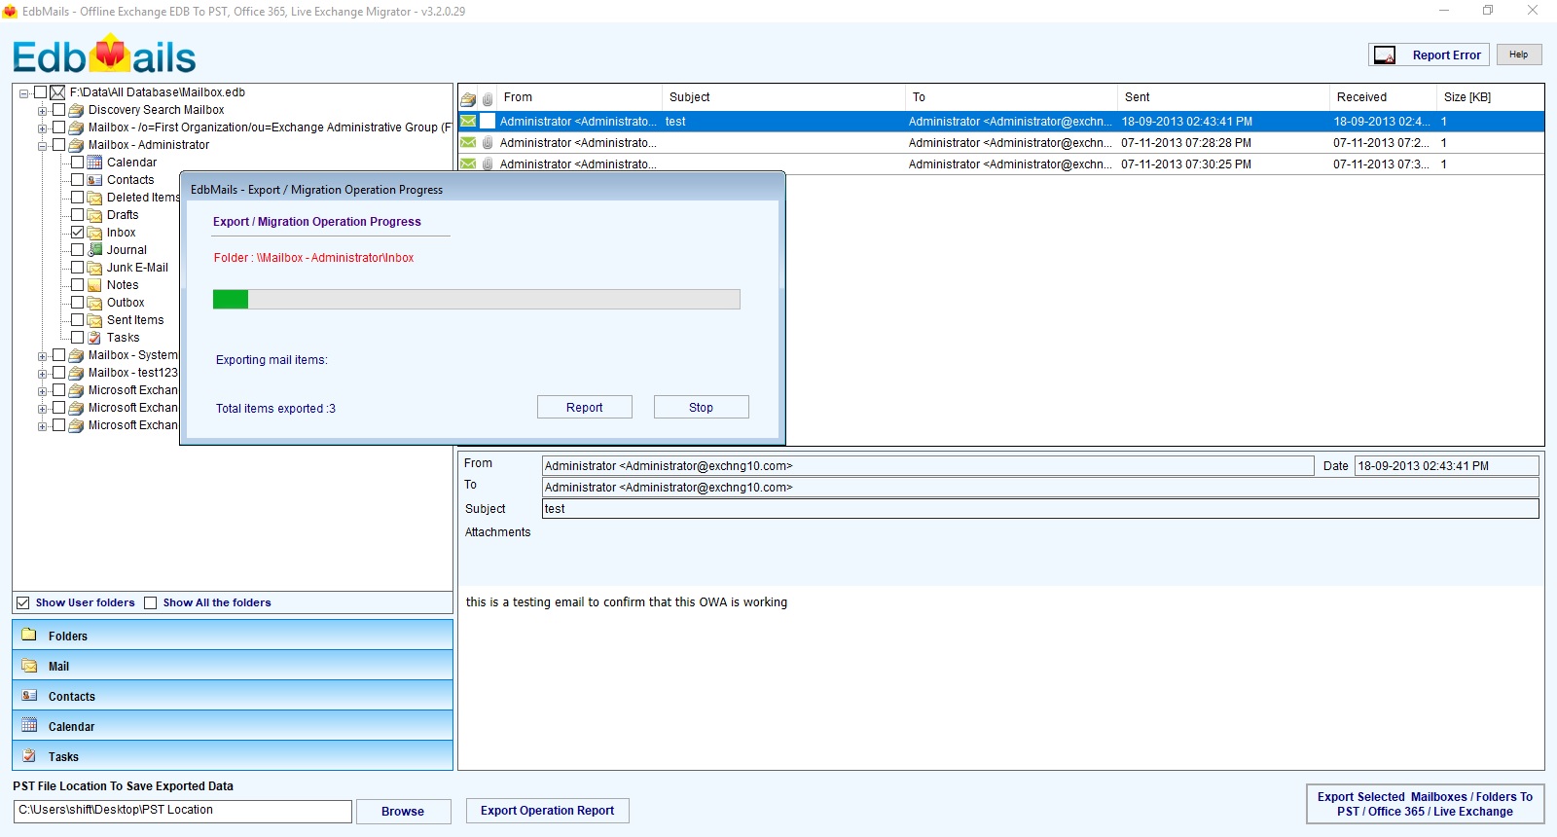Click the Journal folder icon in tree
This screenshot has width=1557, height=837.
tap(94, 250)
